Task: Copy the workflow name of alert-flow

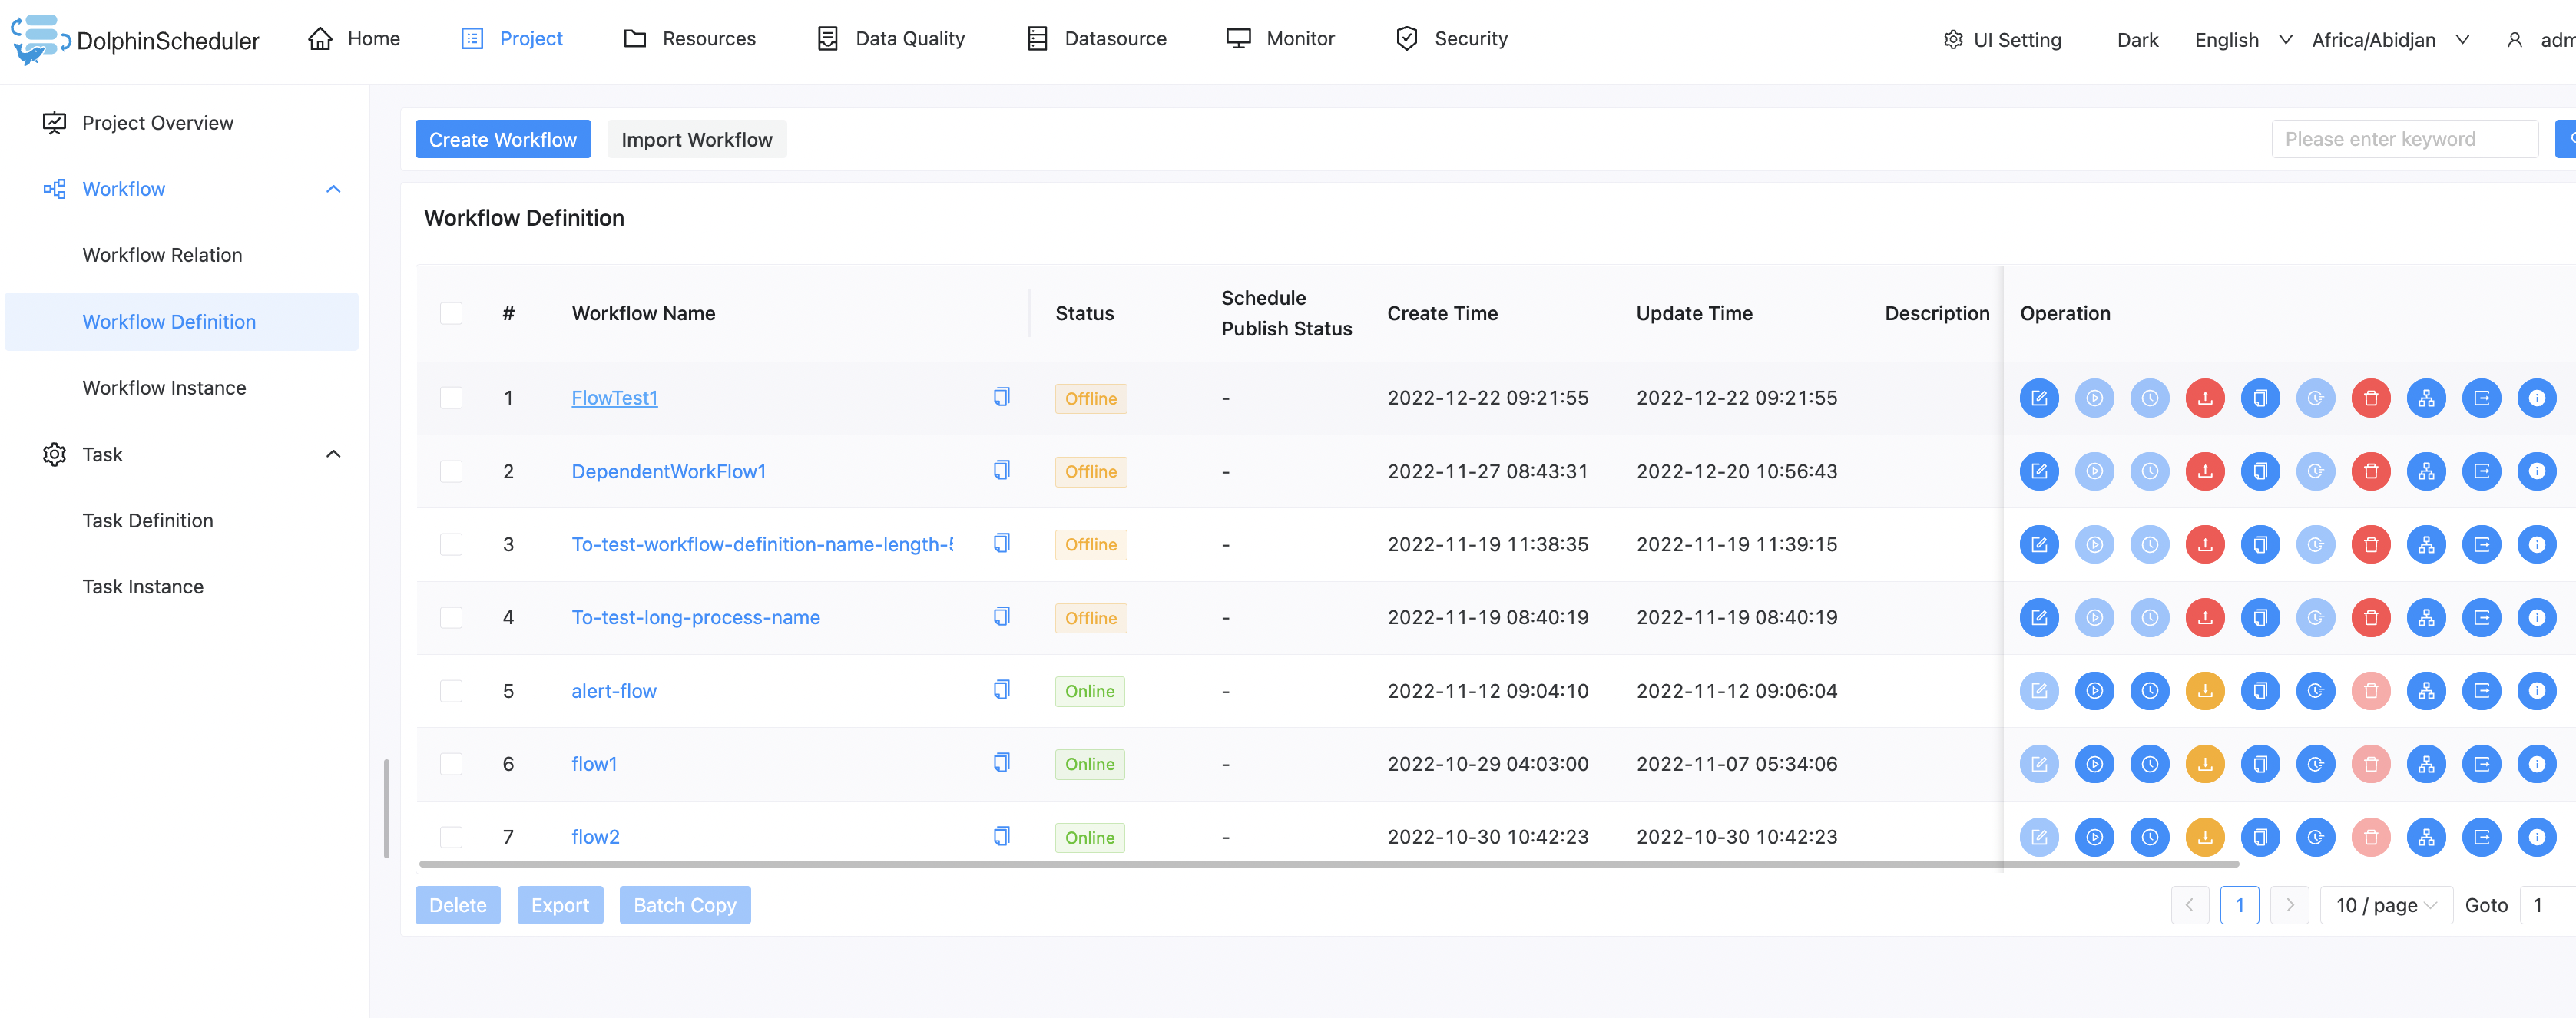Action: click(x=1001, y=690)
